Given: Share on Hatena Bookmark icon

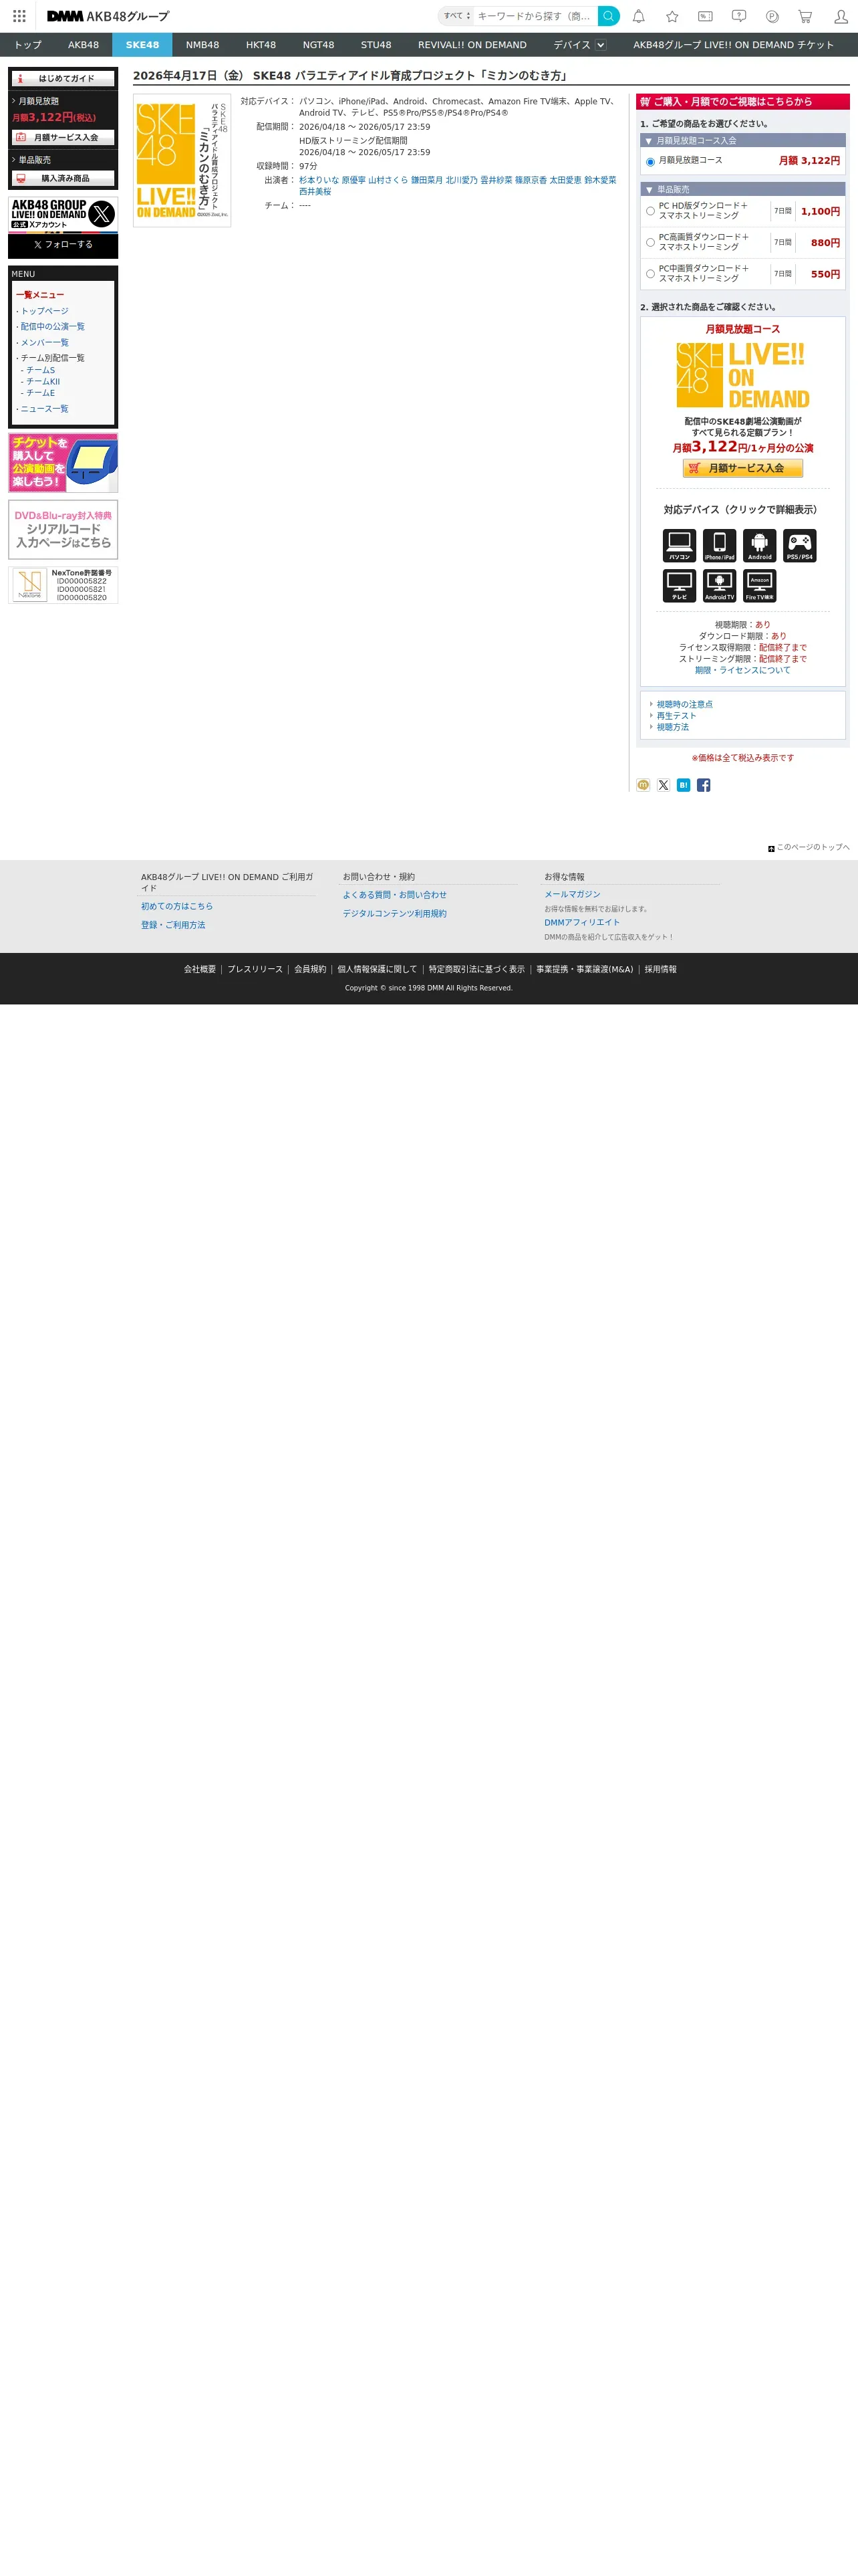Looking at the screenshot, I should (x=683, y=785).
